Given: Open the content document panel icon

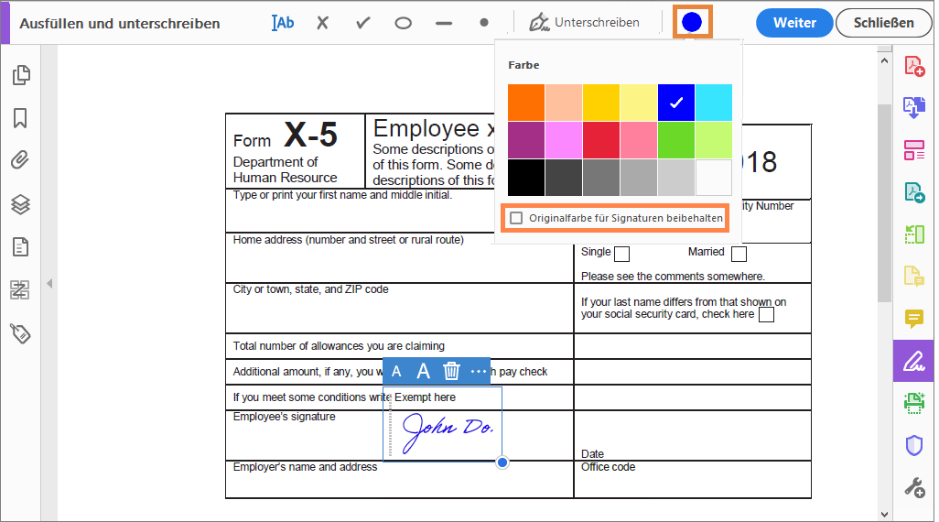Looking at the screenshot, I should [x=20, y=247].
